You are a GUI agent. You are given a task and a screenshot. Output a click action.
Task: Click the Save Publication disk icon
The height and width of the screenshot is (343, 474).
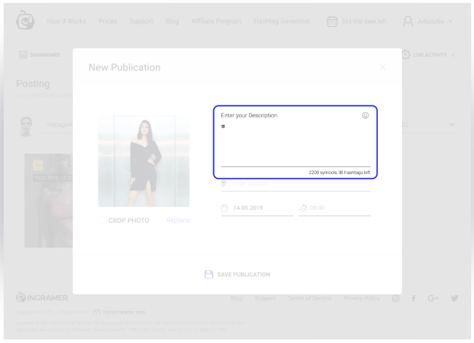209,275
